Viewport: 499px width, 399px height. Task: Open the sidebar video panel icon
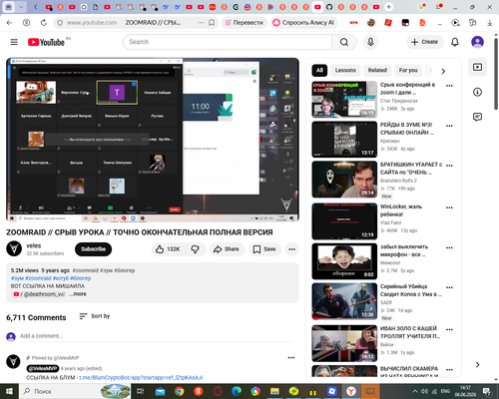[477, 67]
